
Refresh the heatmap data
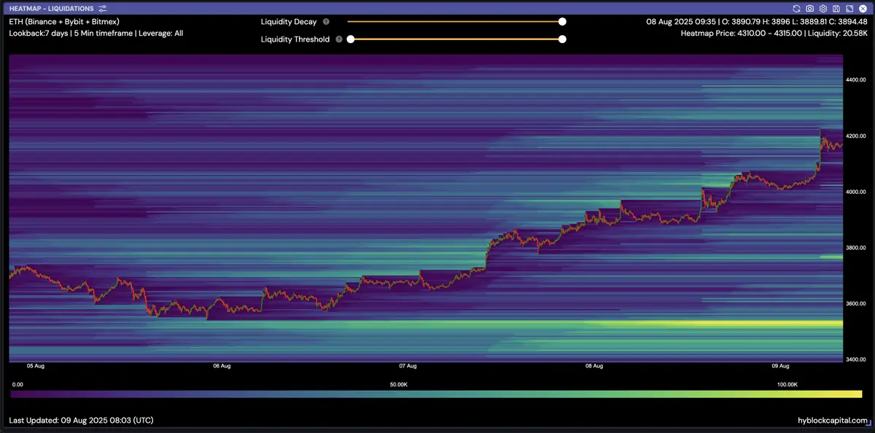point(797,8)
